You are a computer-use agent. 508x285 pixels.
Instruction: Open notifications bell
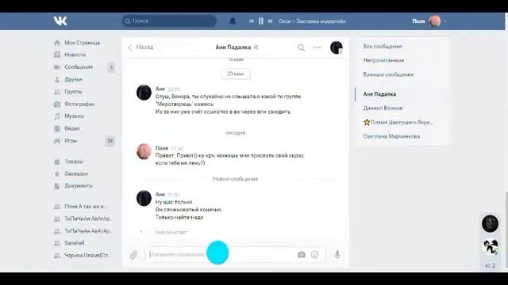point(233,21)
